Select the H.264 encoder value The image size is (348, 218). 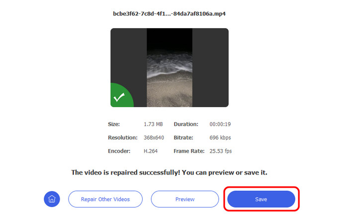coord(151,151)
